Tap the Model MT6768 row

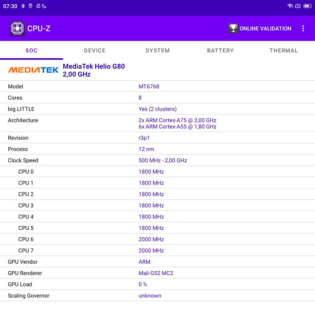157,87
